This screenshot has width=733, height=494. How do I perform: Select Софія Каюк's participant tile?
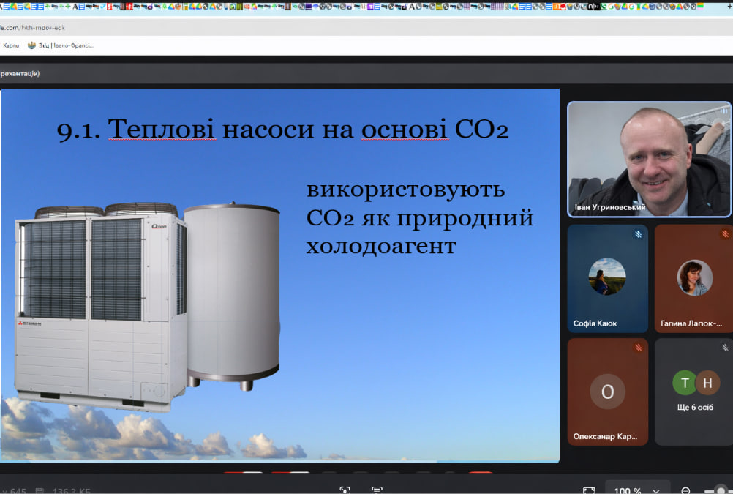coord(607,278)
